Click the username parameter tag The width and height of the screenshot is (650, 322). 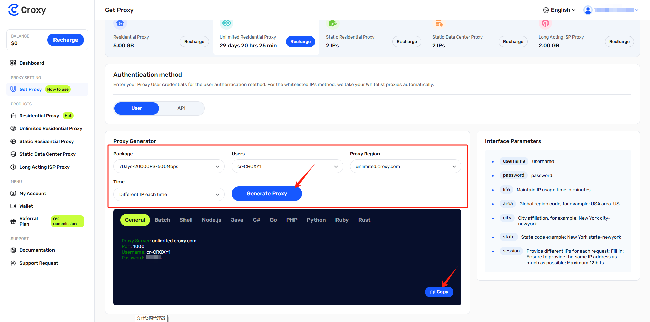click(514, 161)
